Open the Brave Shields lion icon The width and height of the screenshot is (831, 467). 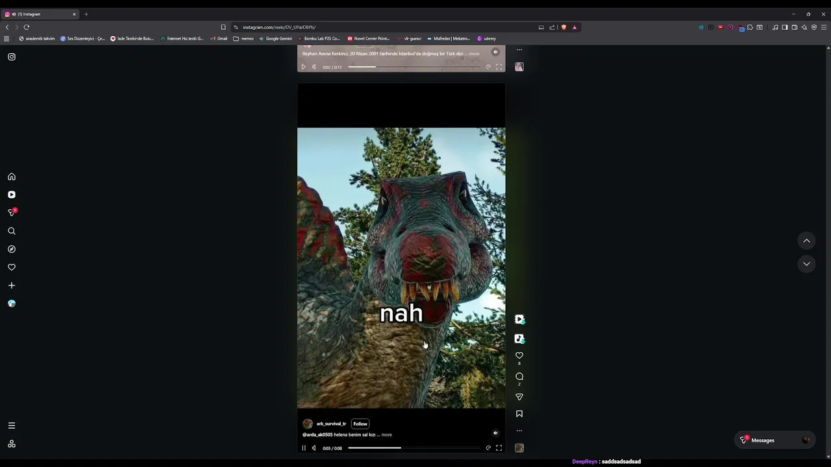[x=564, y=27]
